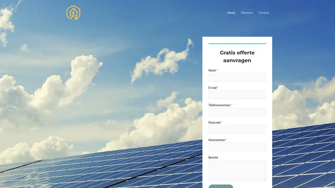Open the Contact menu item
335x188 pixels.
(264, 13)
